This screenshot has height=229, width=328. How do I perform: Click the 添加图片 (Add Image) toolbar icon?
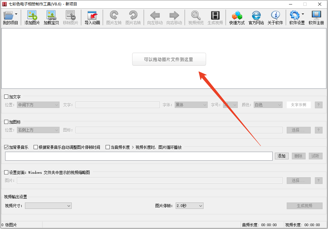[32, 15]
